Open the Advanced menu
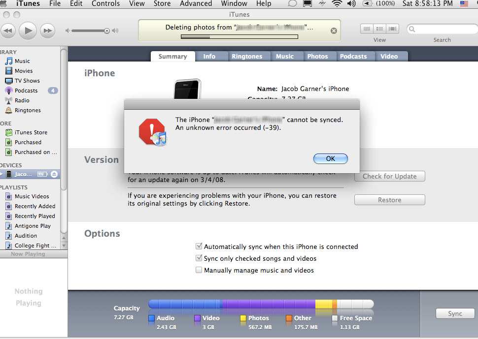This screenshot has width=478, height=339. coord(196,4)
